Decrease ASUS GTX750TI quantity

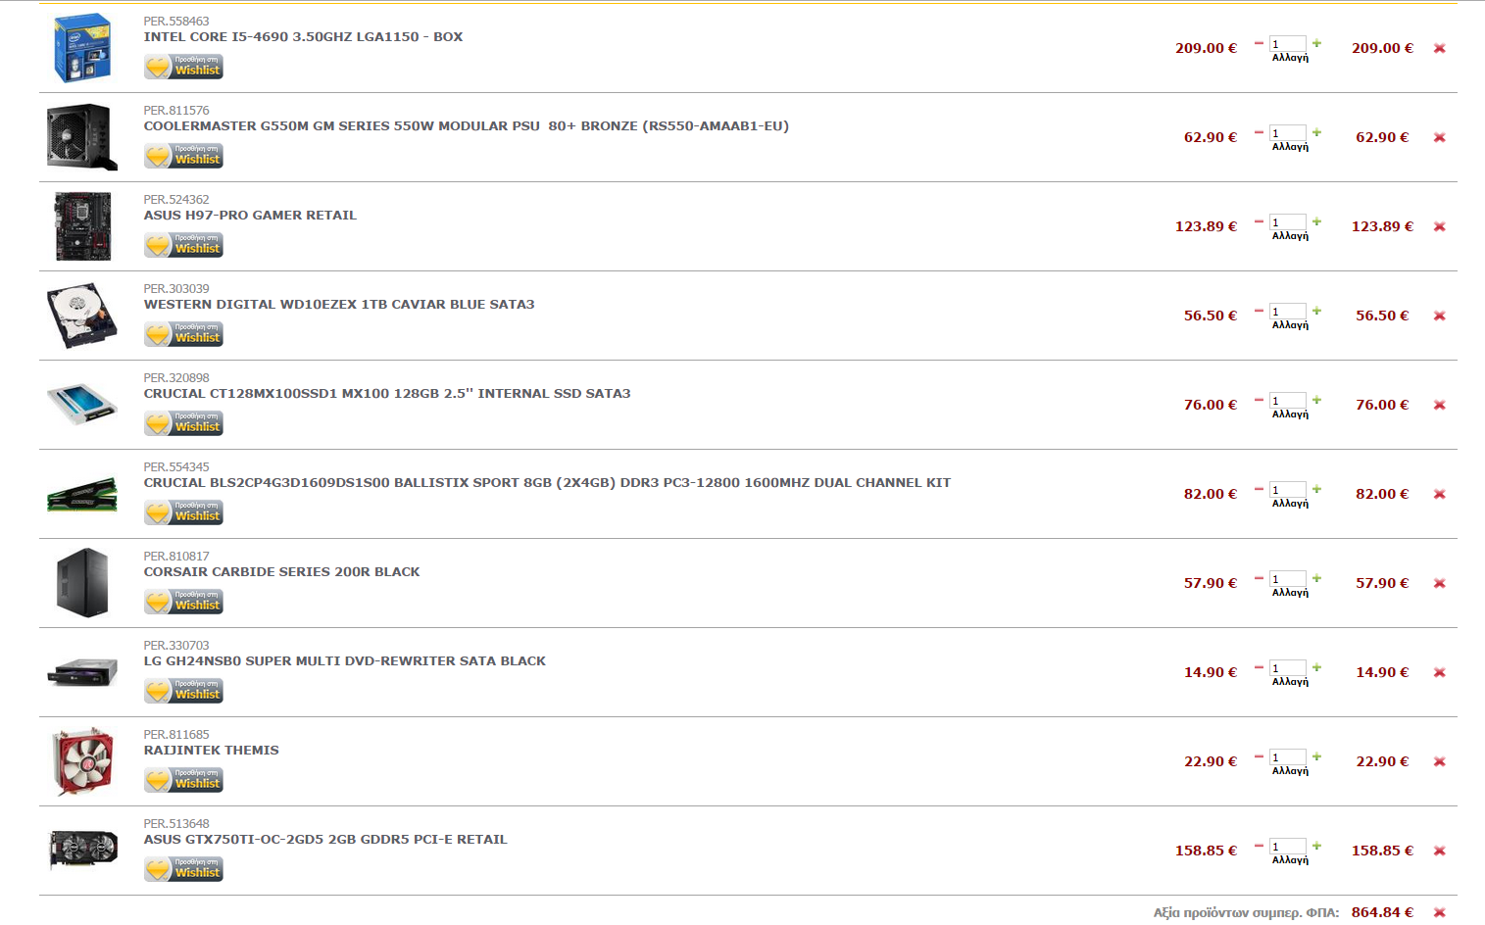pyautogui.click(x=1259, y=846)
